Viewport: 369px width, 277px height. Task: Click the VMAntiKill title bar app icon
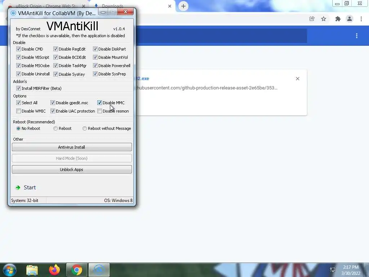point(13,13)
